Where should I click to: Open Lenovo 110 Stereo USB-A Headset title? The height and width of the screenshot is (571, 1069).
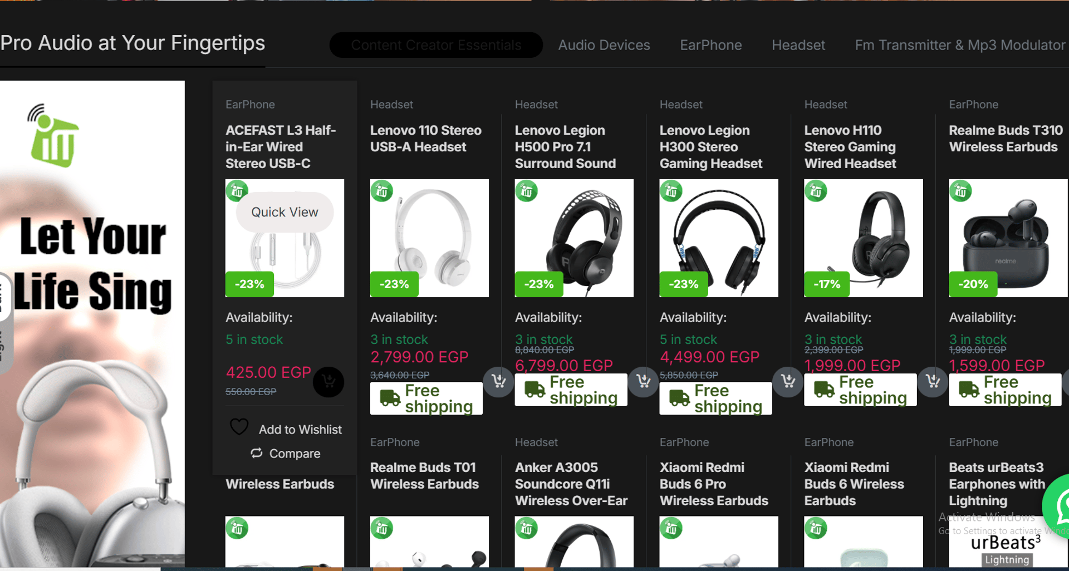click(426, 139)
